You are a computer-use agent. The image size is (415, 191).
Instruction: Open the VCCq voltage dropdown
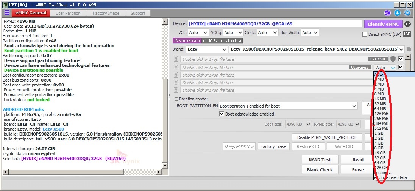click(x=233, y=32)
